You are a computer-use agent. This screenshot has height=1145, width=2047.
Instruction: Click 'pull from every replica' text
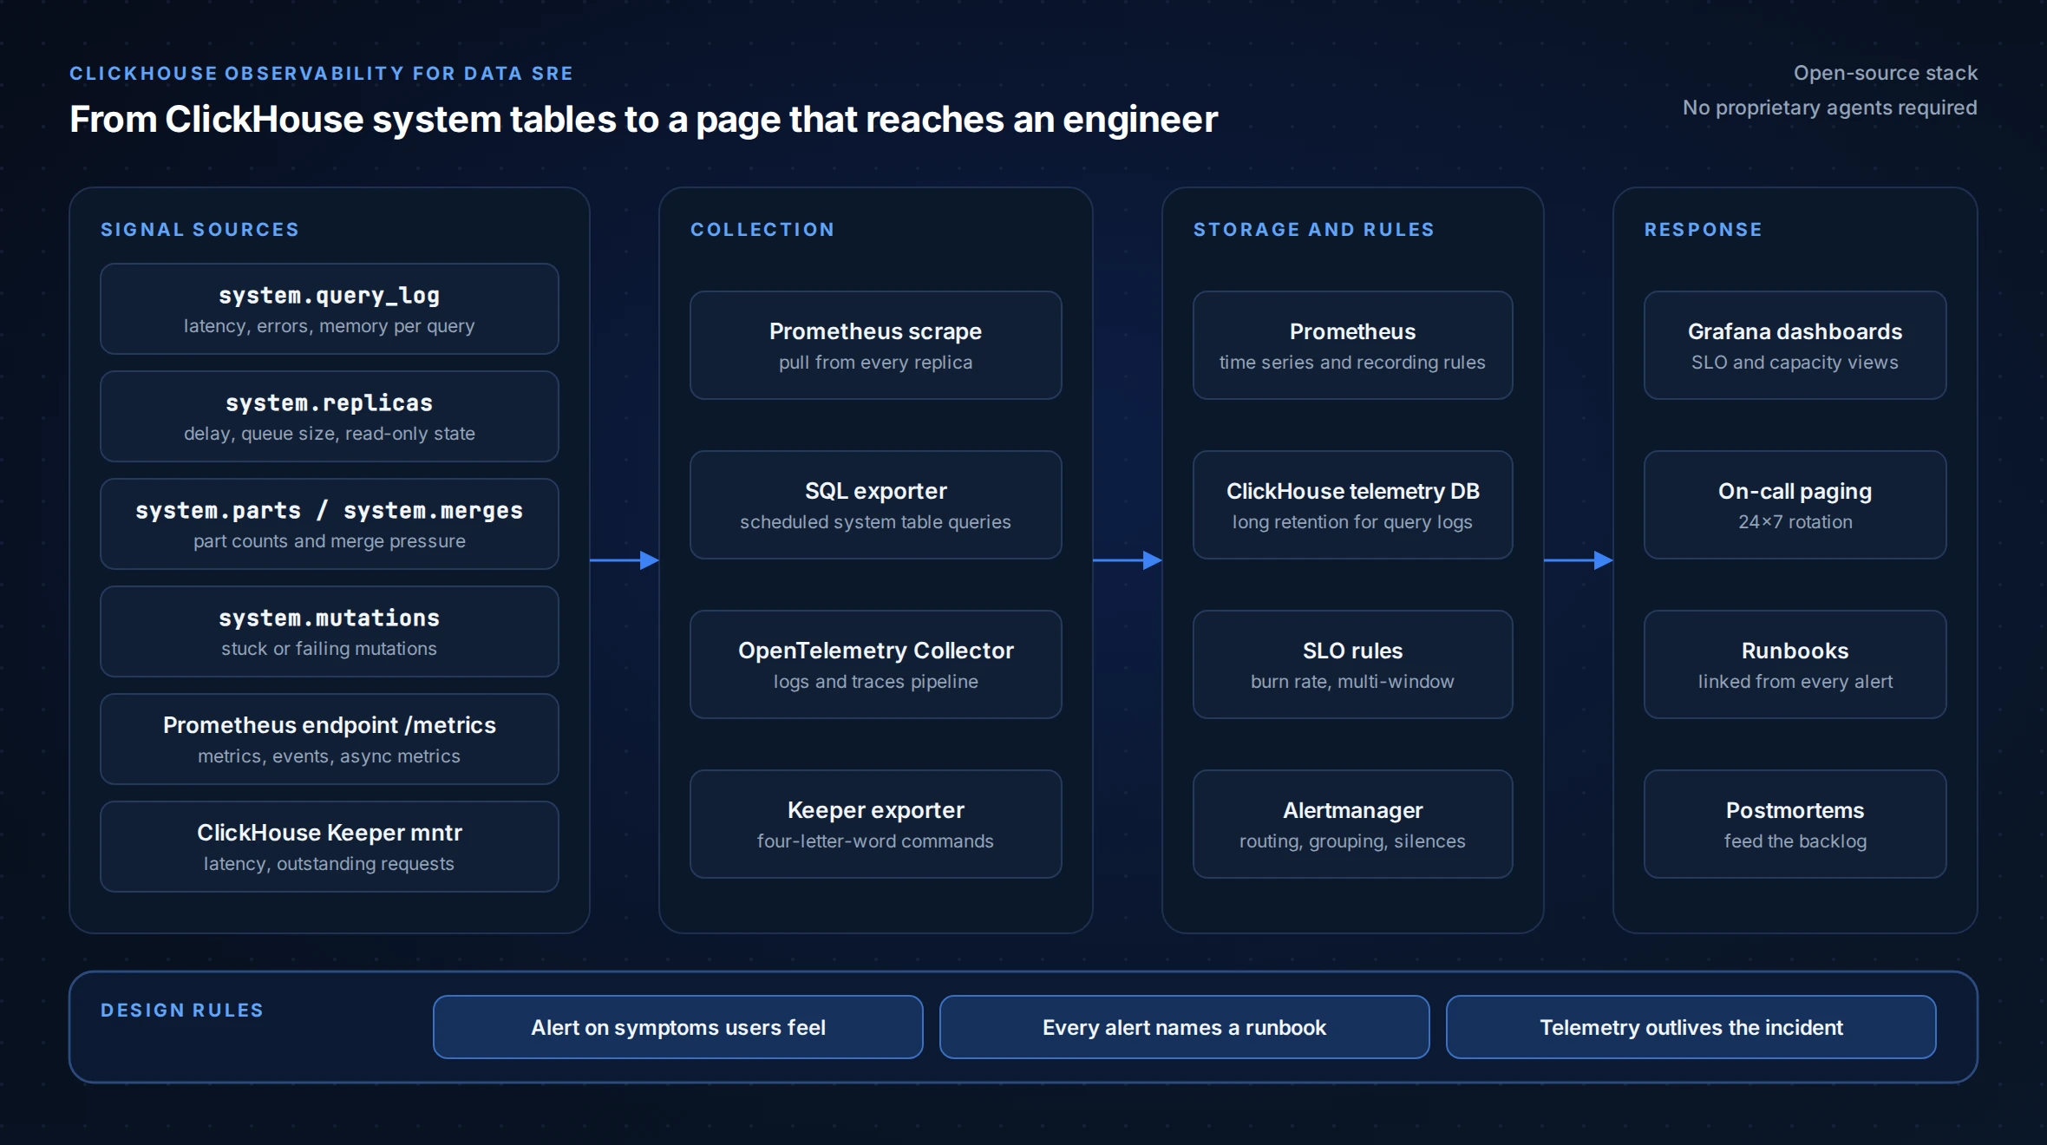(876, 363)
